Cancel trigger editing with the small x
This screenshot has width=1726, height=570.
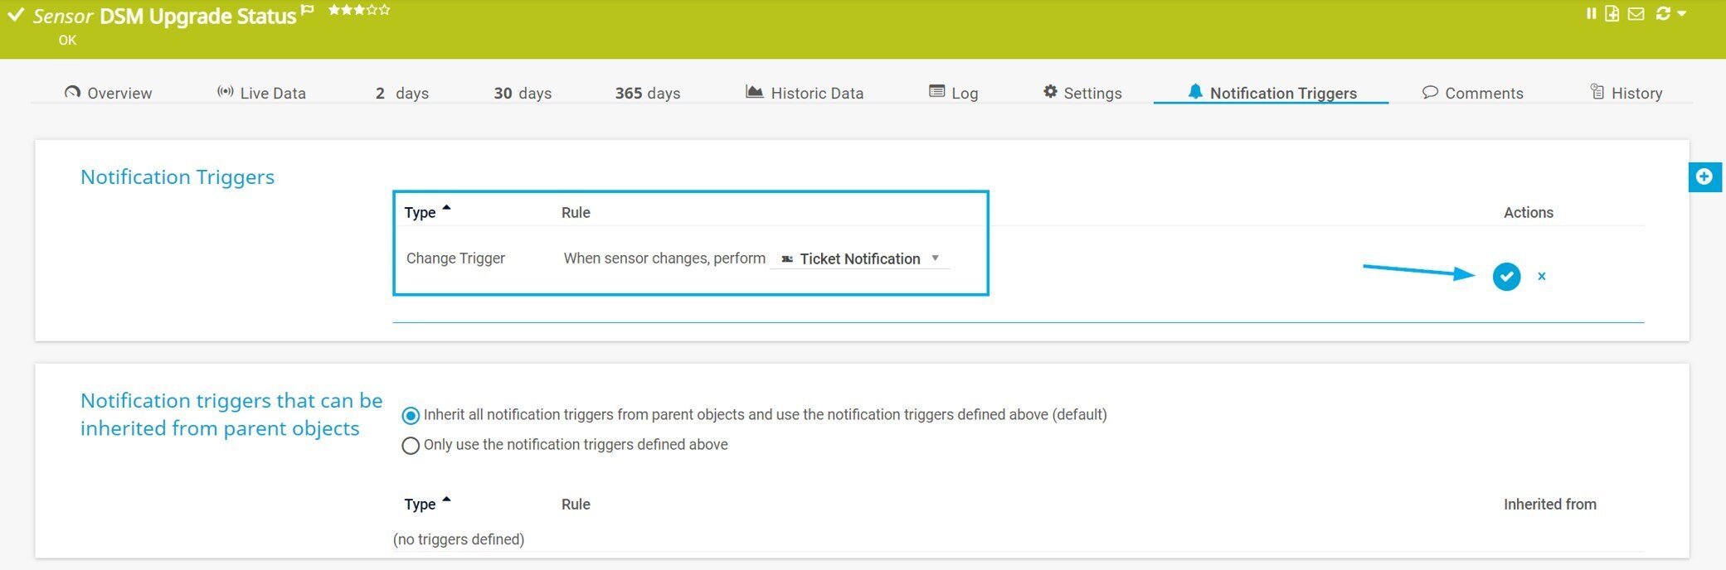pyautogui.click(x=1541, y=276)
